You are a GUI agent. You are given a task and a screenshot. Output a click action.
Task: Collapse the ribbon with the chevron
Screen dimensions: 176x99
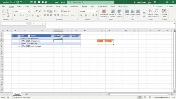[x=174, y=20]
